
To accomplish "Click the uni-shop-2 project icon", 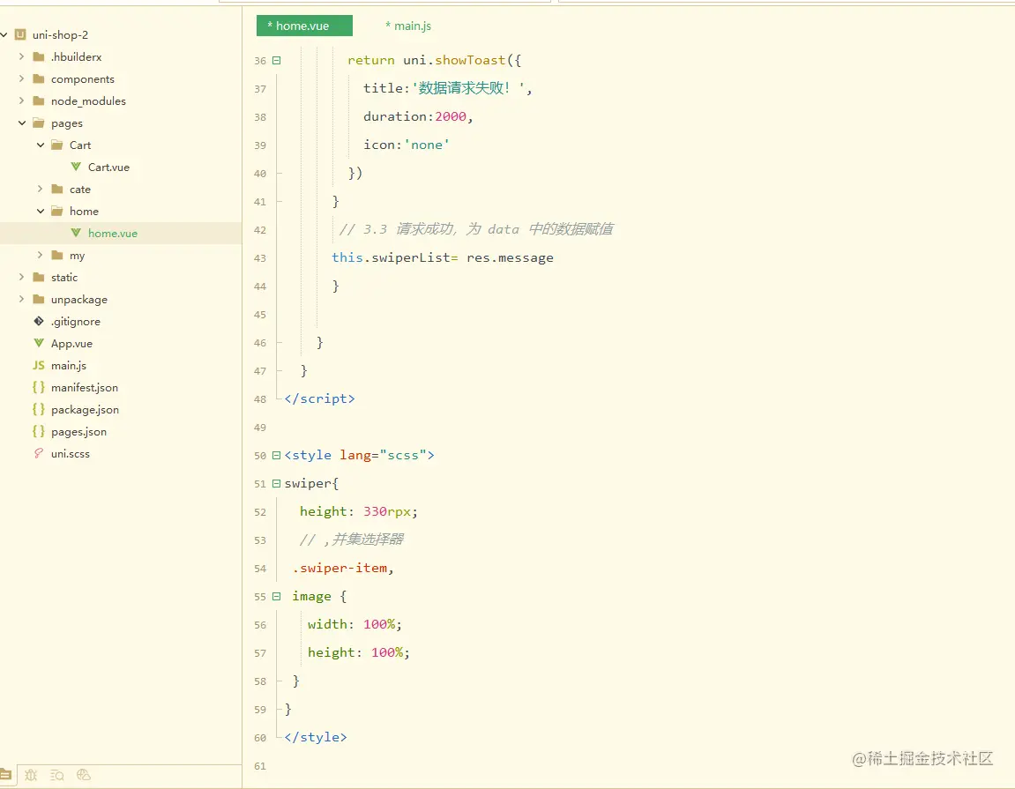I will [20, 34].
